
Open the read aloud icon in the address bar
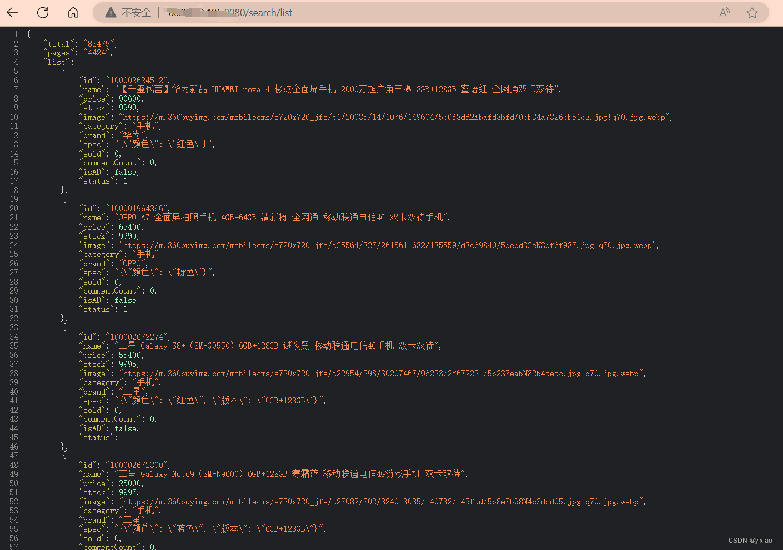tap(724, 12)
